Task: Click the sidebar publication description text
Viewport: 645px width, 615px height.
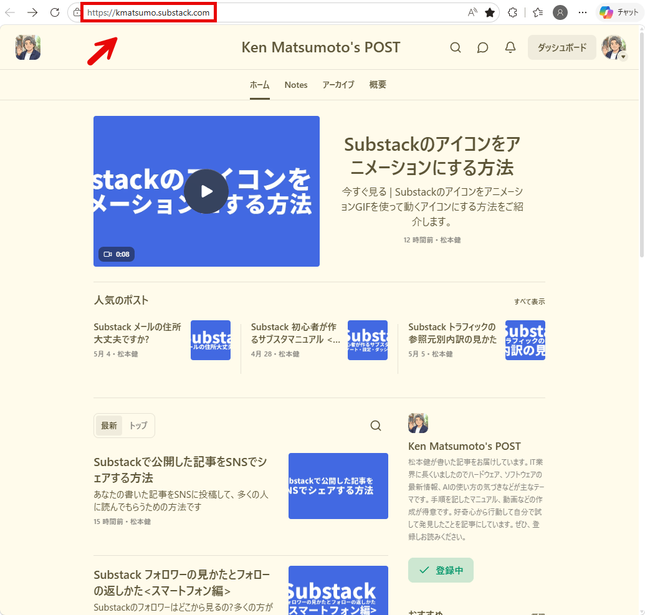Action: pos(476,499)
